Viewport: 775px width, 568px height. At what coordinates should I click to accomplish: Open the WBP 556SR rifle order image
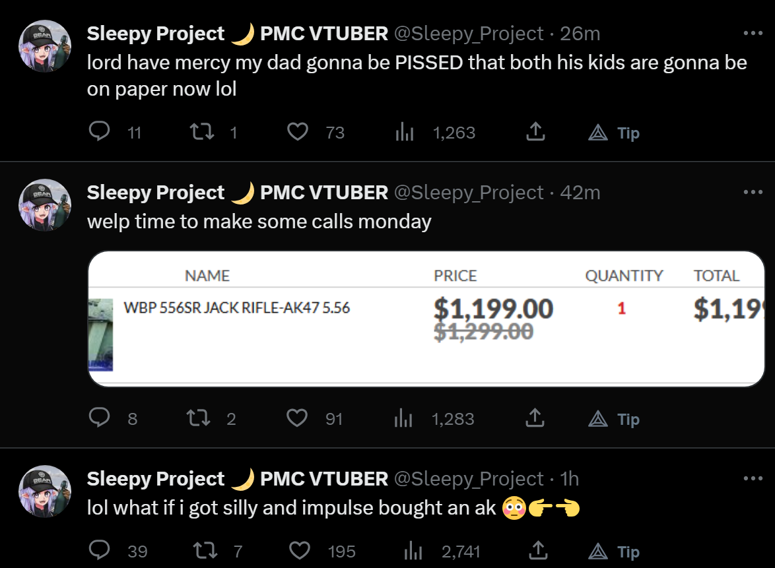(426, 319)
